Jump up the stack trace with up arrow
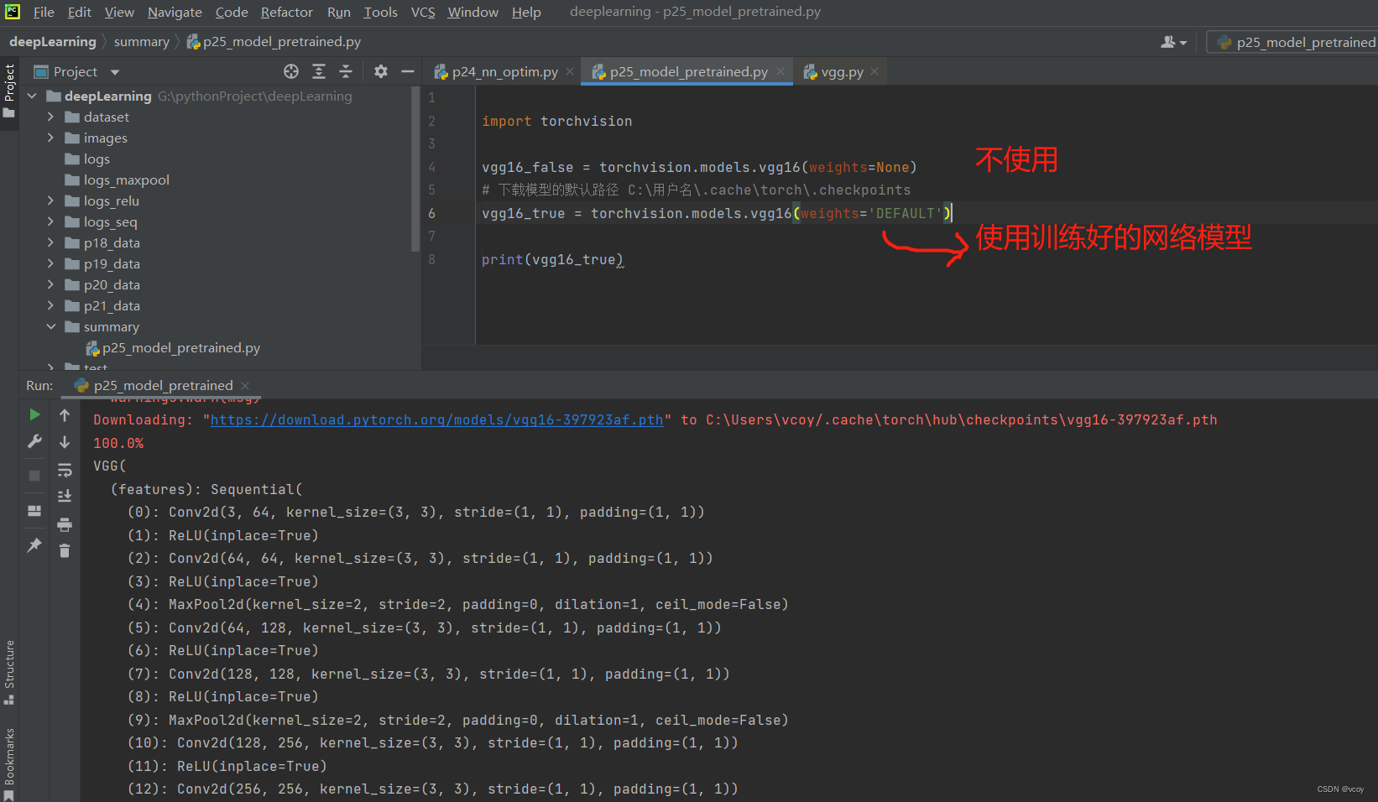 [65, 414]
